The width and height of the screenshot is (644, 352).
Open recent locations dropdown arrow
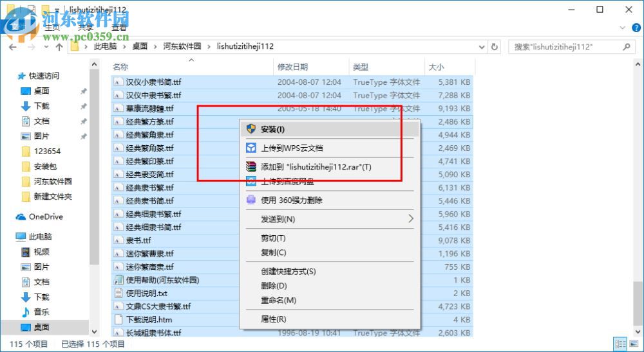[x=46, y=47]
